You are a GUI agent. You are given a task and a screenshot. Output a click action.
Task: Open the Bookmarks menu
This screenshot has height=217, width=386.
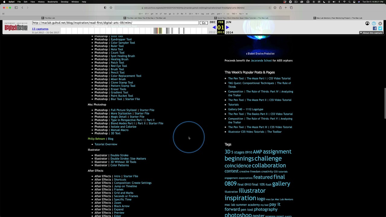[x=52, y=2]
